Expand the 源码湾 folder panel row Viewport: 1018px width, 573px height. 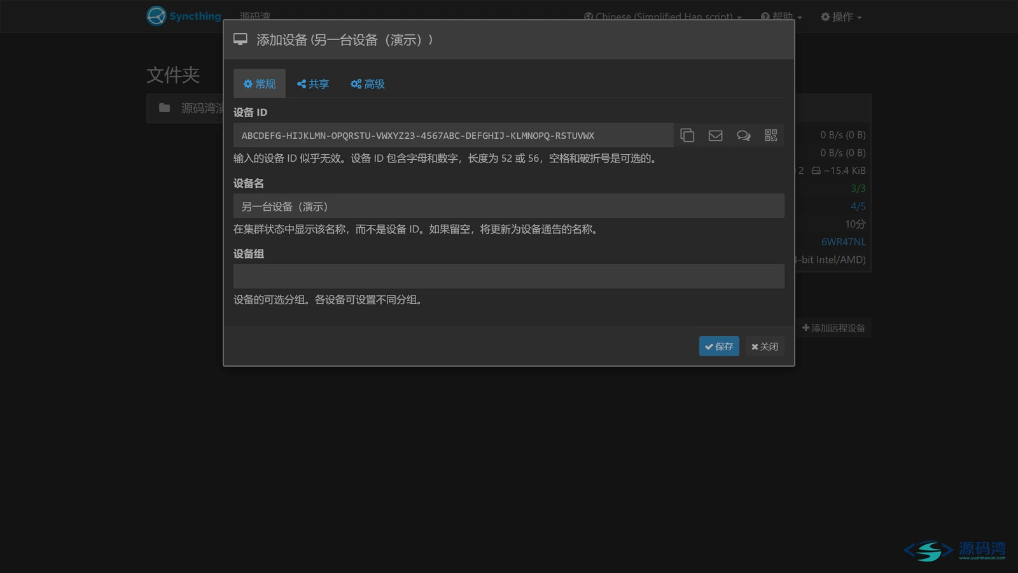pos(185,108)
